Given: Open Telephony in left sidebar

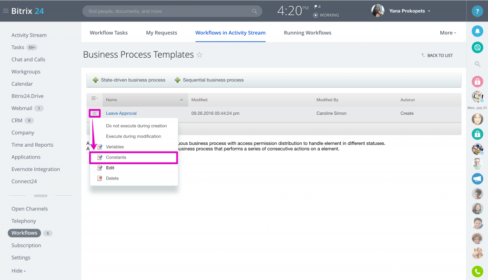Looking at the screenshot, I should pyautogui.click(x=24, y=221).
